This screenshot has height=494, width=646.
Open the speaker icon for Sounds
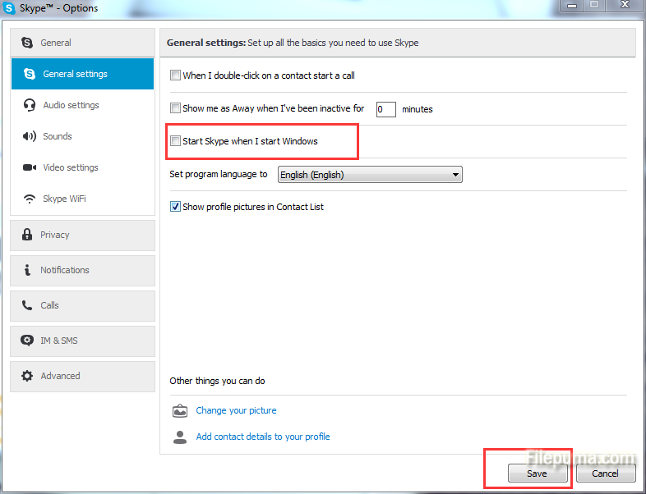(30, 136)
